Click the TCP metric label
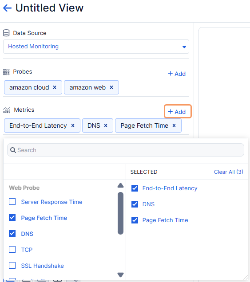Viewport: 250px width, 282px height. pos(27,250)
